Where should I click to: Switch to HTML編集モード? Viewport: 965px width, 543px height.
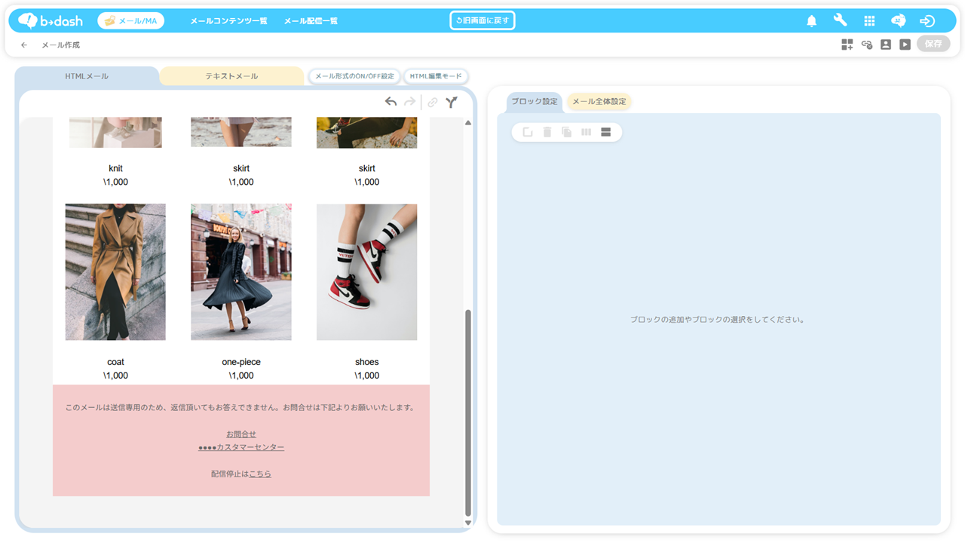click(436, 76)
